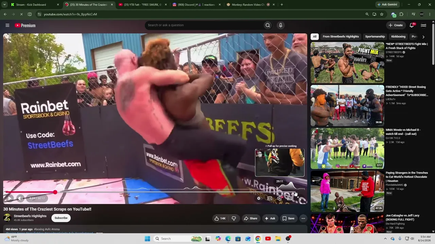Open the Chrome three-dot menu
Screen dimensions: 435x244
point(430,14)
